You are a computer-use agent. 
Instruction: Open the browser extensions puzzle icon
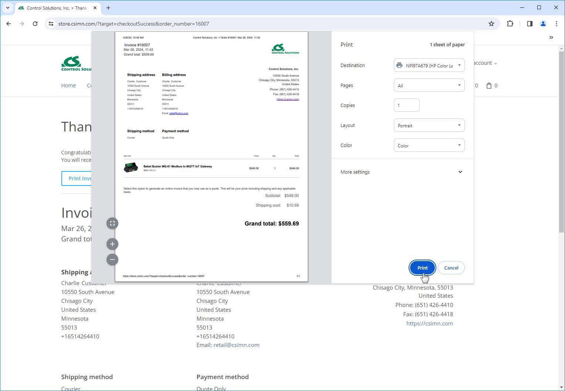tap(510, 24)
